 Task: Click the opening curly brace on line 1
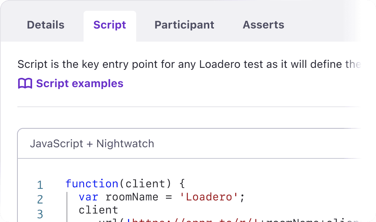coord(182,184)
